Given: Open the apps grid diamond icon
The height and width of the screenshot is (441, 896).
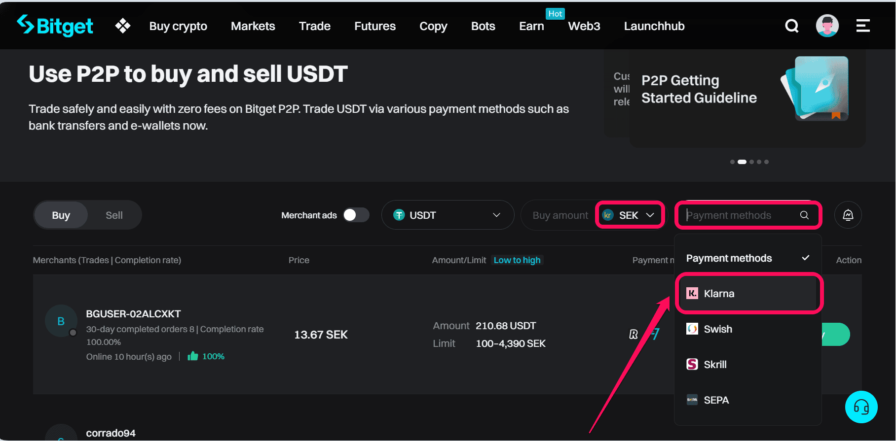Looking at the screenshot, I should point(123,26).
